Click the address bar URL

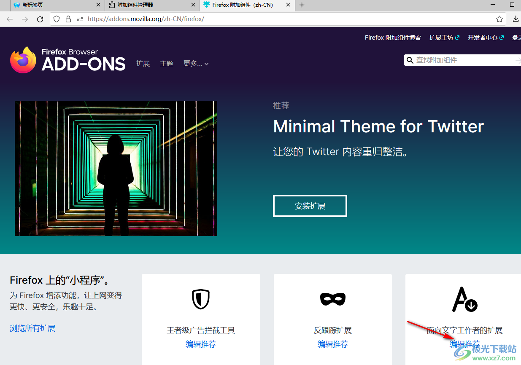click(146, 19)
